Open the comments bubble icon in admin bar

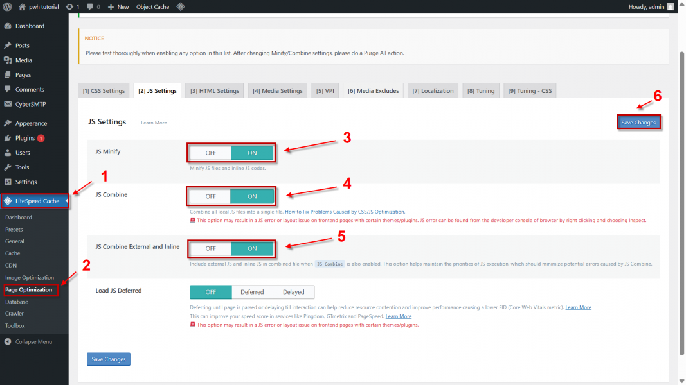89,6
